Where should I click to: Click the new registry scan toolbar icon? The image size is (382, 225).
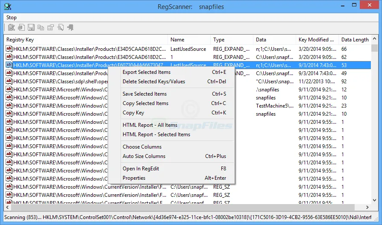(x=11, y=27)
